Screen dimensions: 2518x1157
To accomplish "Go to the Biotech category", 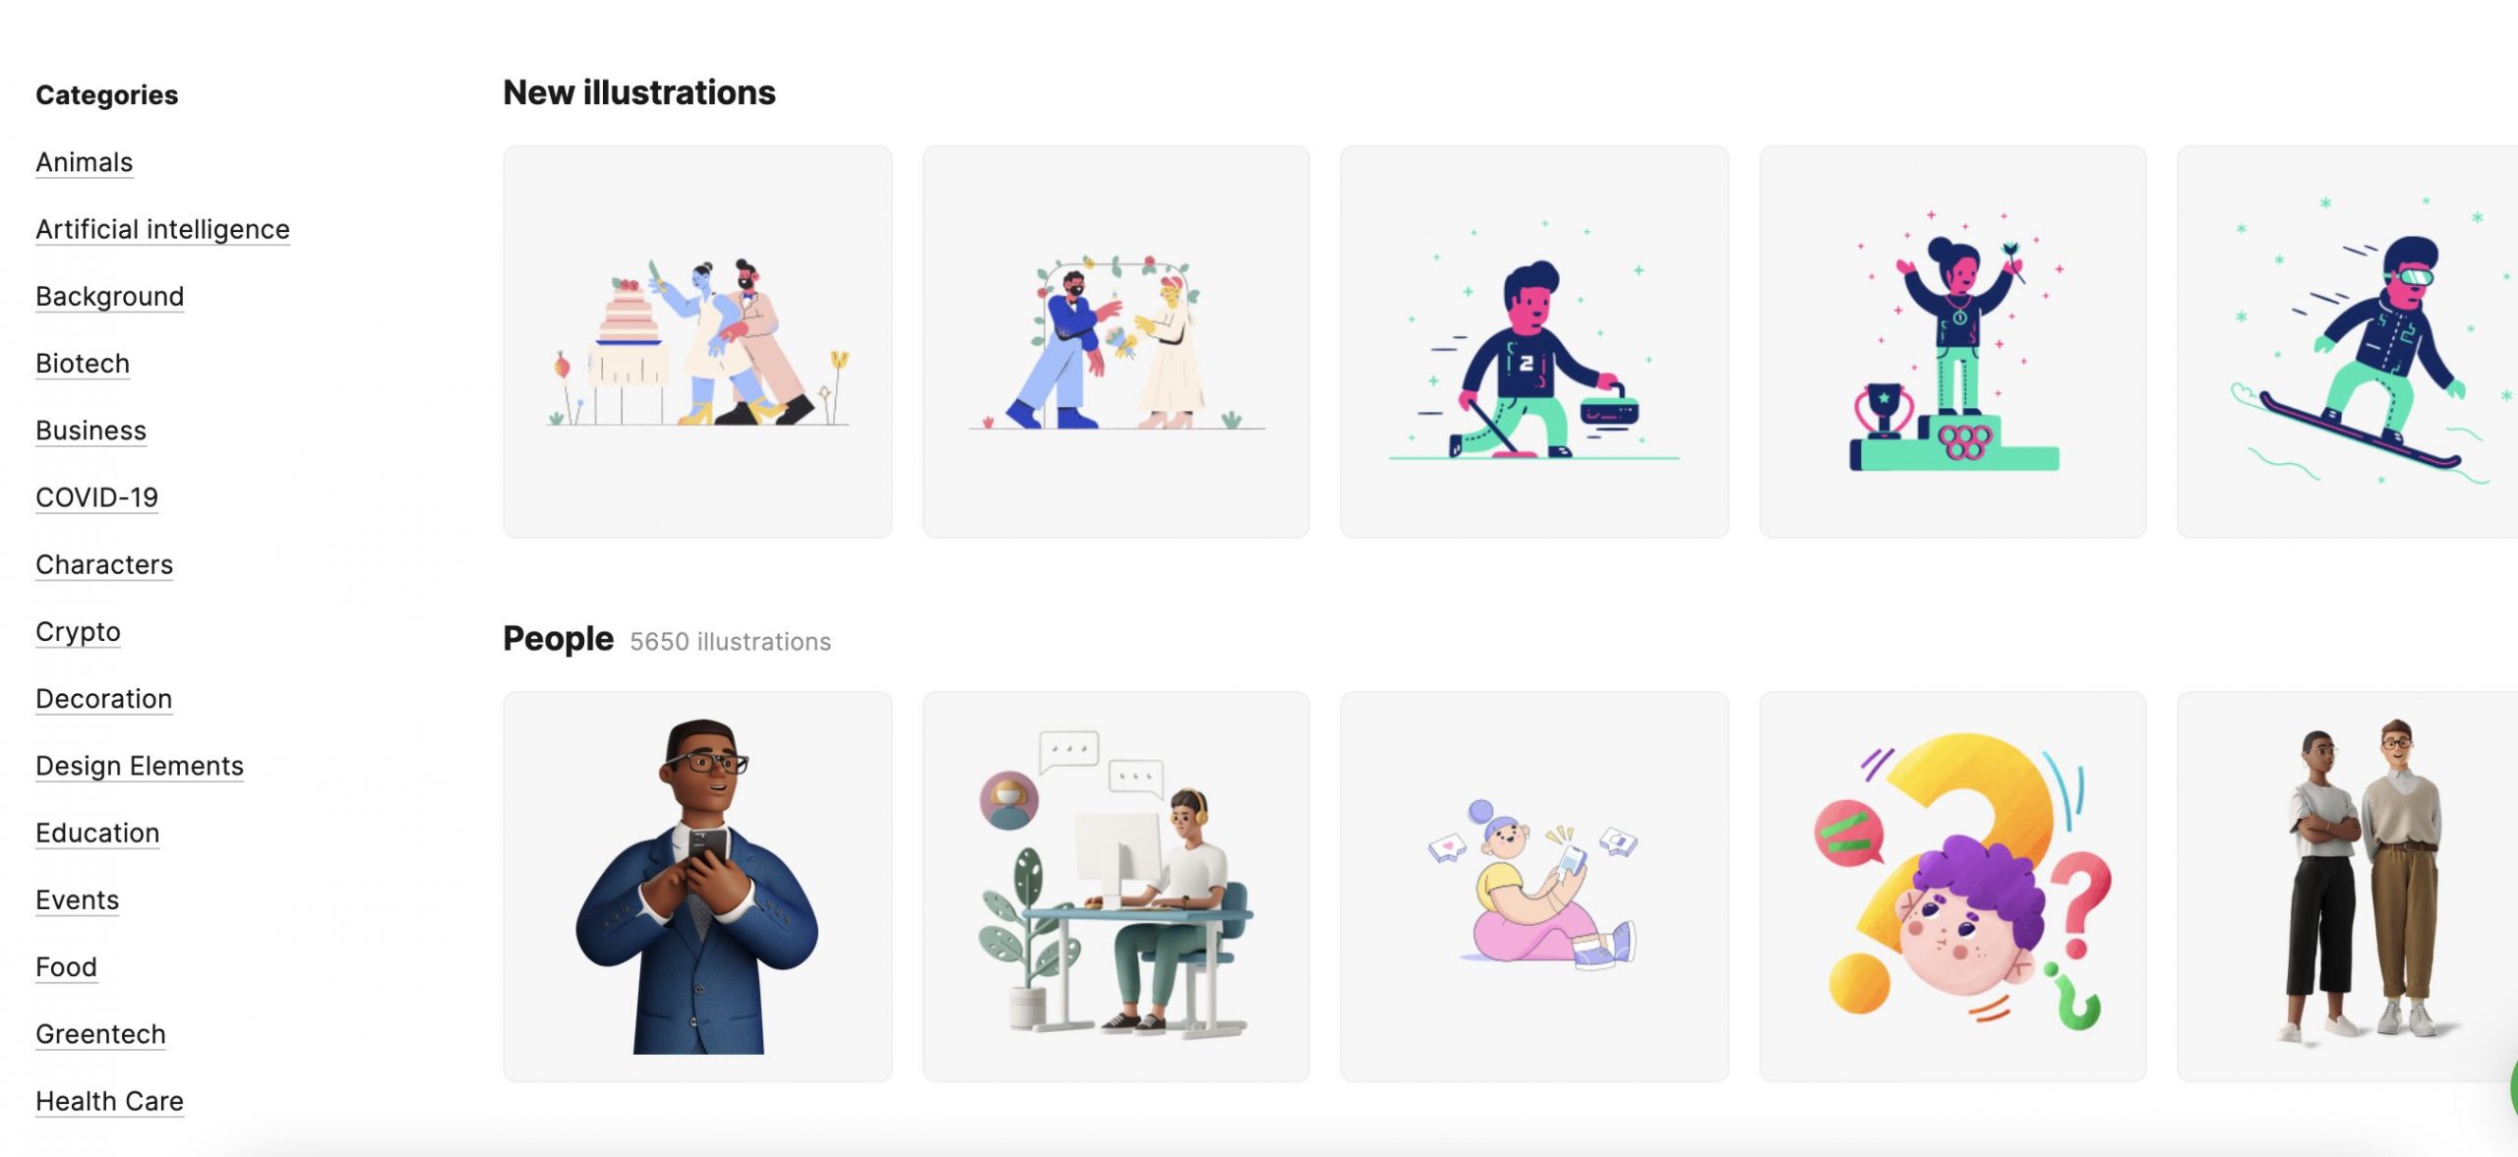I will coord(83,364).
